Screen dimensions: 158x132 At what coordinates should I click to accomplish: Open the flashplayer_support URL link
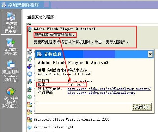click(x=109, y=89)
